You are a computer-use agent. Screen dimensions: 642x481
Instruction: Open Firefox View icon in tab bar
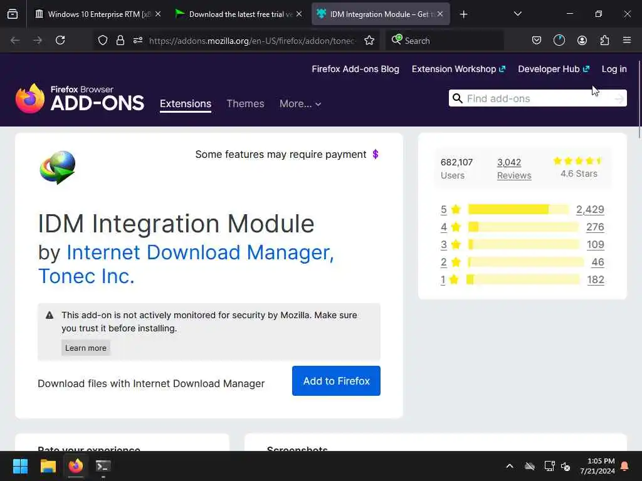[13, 14]
